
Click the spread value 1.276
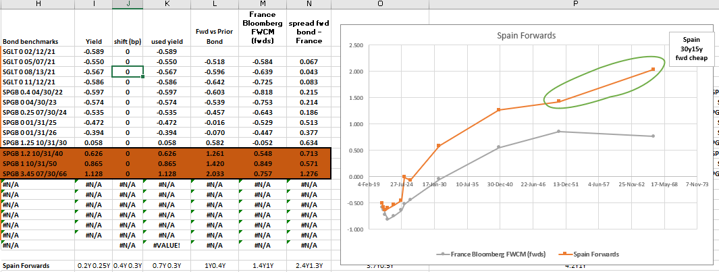click(x=309, y=173)
